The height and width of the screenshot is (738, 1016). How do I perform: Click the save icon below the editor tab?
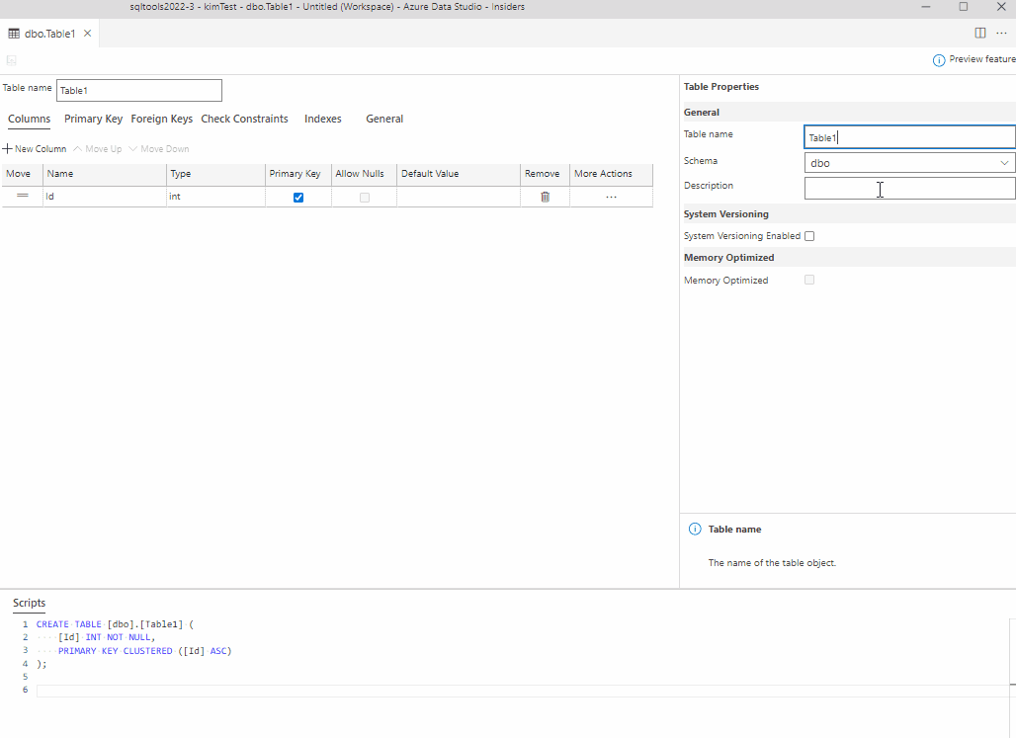coord(10,60)
